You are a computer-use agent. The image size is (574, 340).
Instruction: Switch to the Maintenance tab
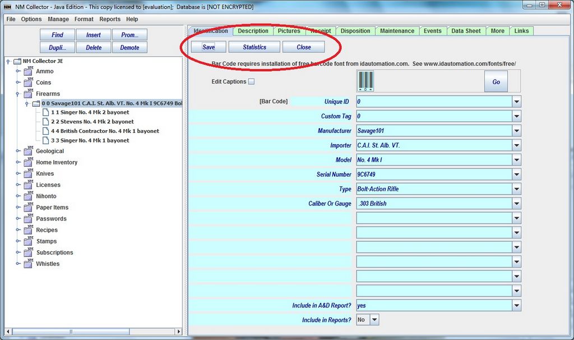tap(397, 31)
